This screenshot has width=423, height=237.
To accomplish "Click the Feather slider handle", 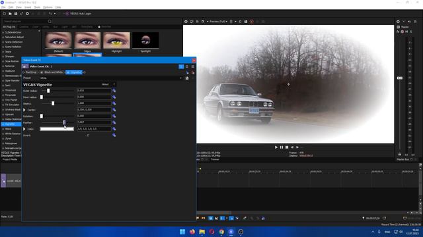I will click(64, 122).
